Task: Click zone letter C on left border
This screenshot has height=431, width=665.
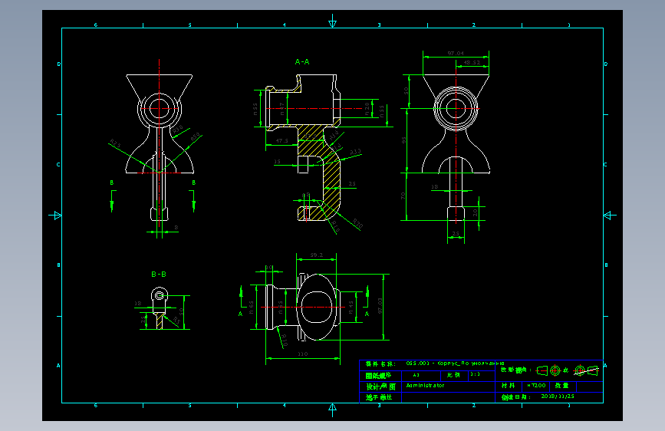Action: point(58,165)
